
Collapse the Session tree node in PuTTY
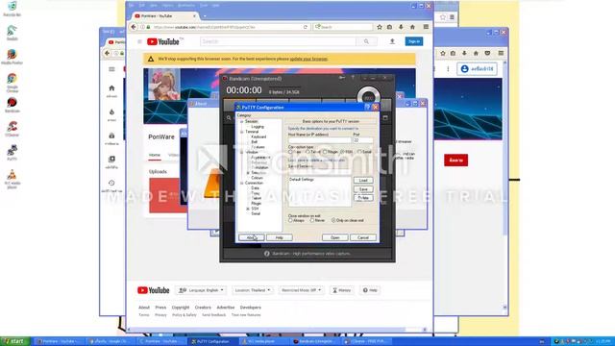pos(241,122)
